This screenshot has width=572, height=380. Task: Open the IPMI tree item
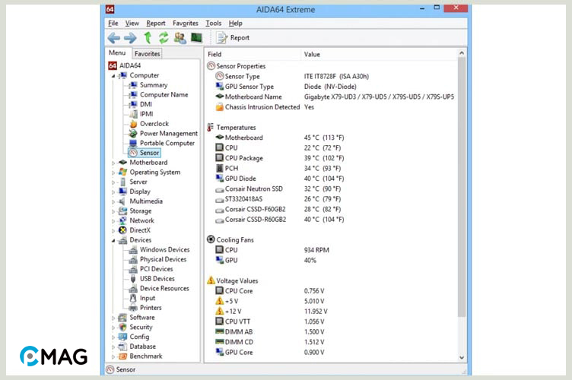[x=146, y=114]
